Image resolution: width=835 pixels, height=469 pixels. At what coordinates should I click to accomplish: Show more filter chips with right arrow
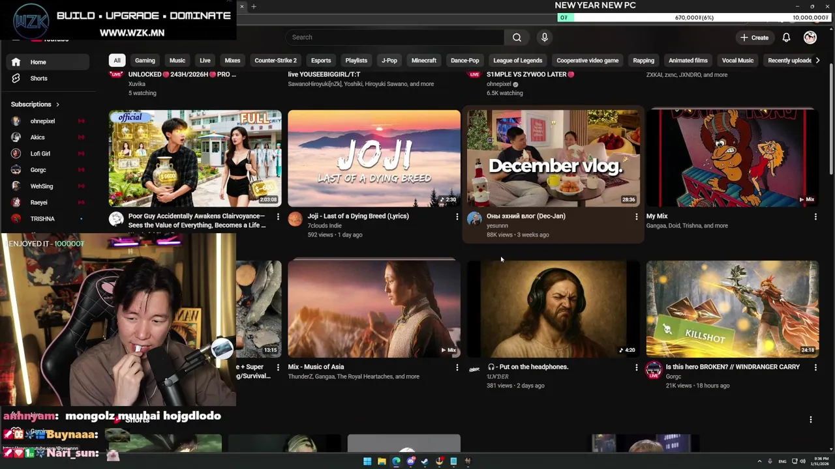click(x=817, y=61)
